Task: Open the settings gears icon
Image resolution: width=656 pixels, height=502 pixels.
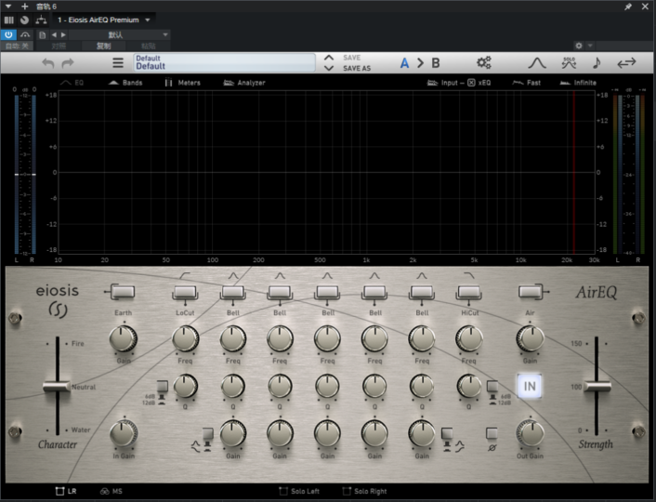Action: point(483,63)
